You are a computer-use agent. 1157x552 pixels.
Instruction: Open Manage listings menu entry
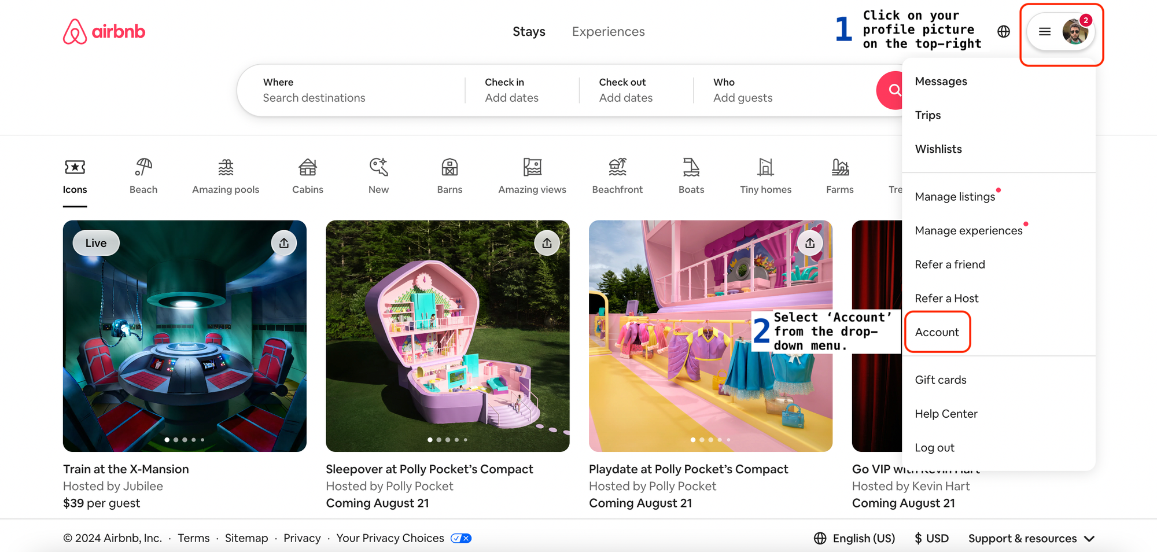click(x=955, y=197)
